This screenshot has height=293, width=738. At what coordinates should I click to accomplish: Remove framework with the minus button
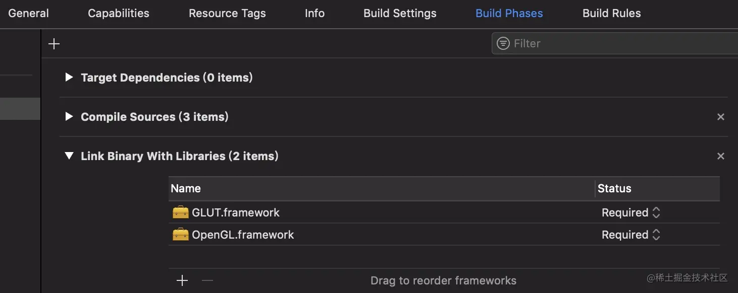pos(207,280)
